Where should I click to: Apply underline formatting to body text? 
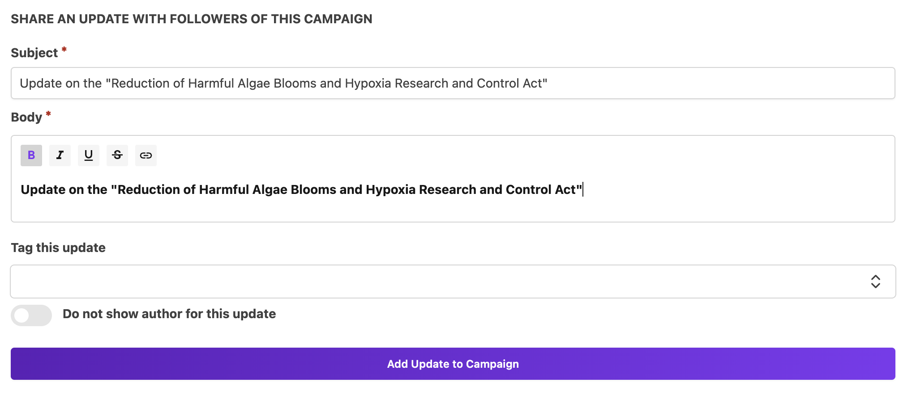pos(89,155)
